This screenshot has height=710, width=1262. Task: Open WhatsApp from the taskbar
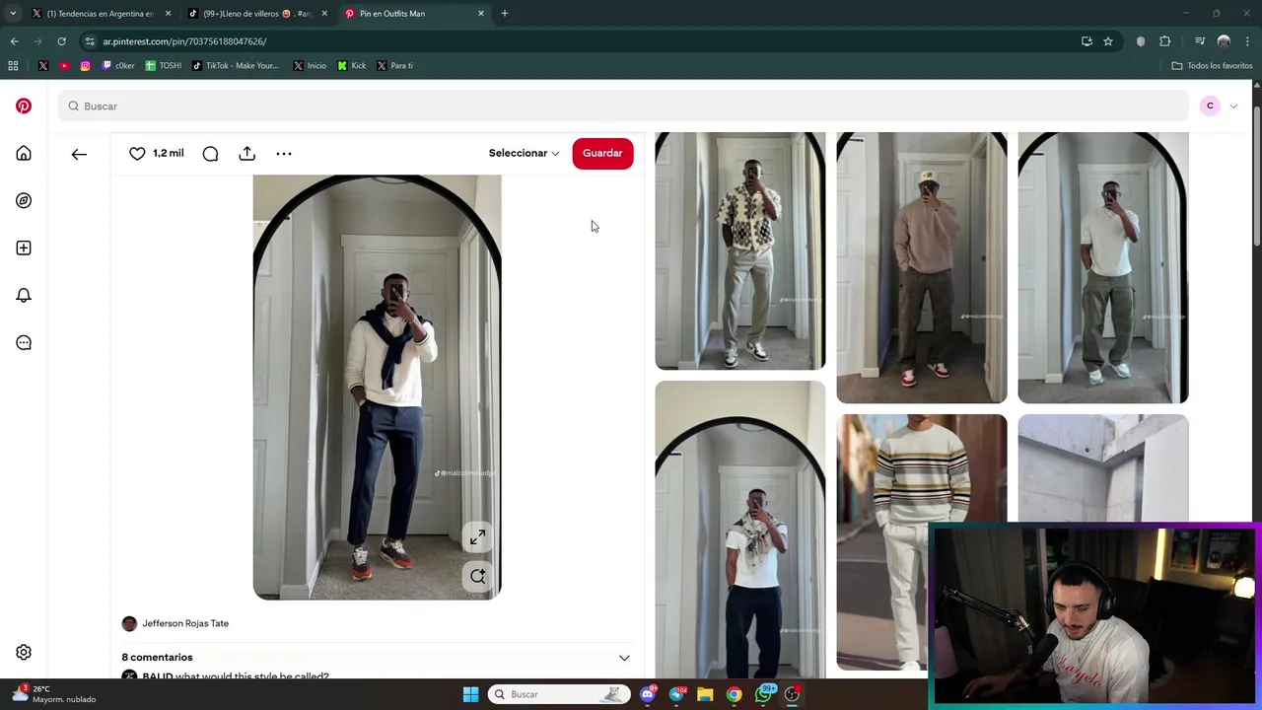pos(764,694)
